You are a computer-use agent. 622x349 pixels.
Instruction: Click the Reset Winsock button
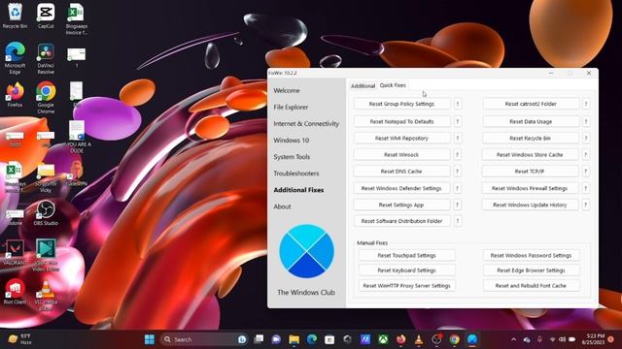click(401, 155)
